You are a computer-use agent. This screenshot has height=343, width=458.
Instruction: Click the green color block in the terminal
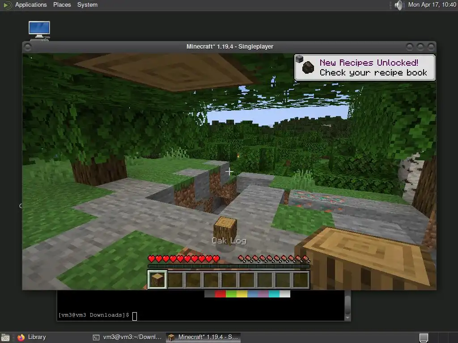(231, 294)
